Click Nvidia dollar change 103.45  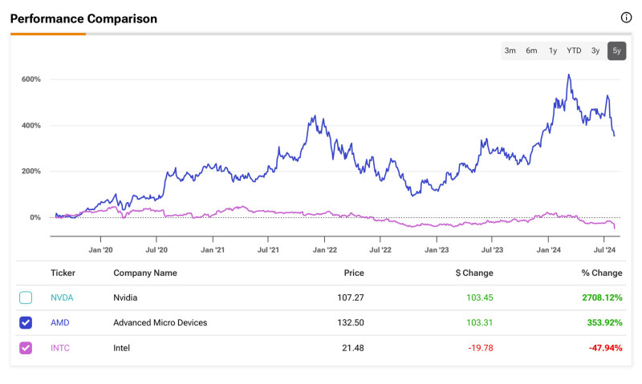(480, 297)
